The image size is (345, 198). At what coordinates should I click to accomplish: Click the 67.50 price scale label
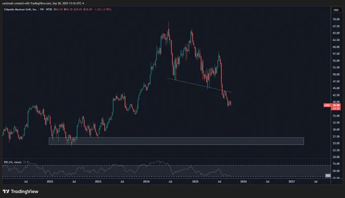click(x=336, y=26)
